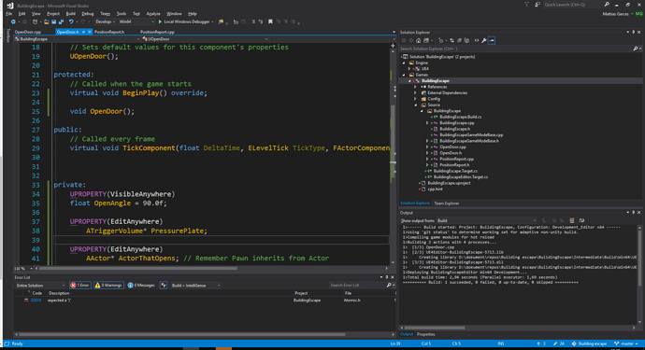
Task: Click Local Windows Debugger button
Action: point(186,21)
